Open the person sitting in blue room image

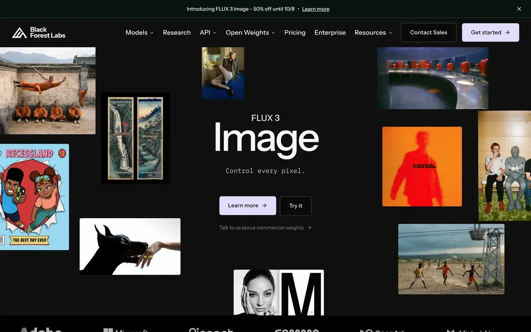point(223,73)
